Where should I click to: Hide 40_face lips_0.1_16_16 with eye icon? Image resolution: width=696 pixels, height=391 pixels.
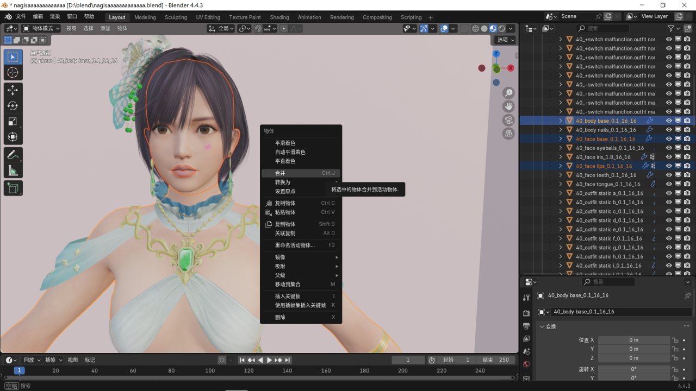pos(669,166)
